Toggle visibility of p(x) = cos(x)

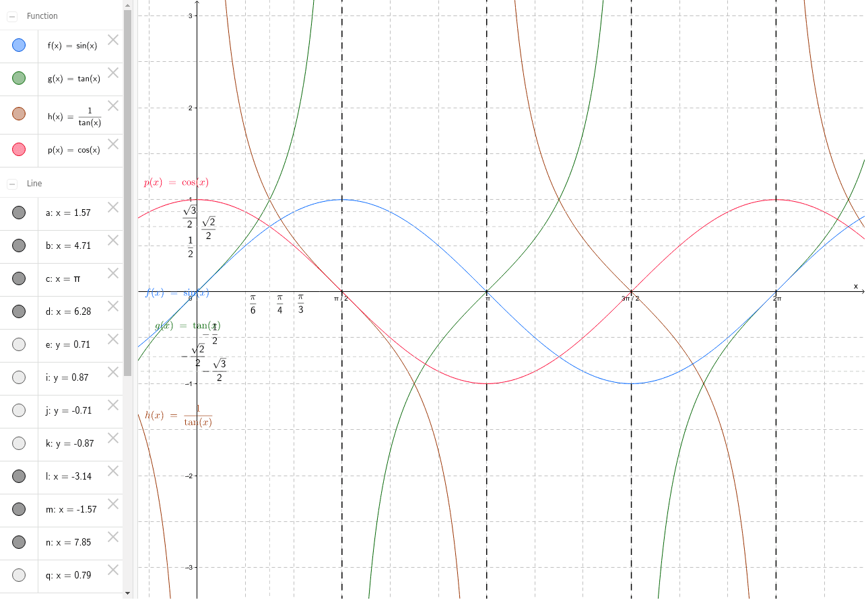[19, 150]
